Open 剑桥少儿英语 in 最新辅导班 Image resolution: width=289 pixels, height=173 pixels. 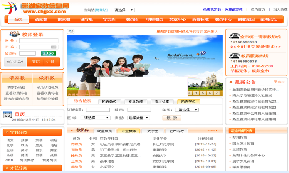click(243, 161)
